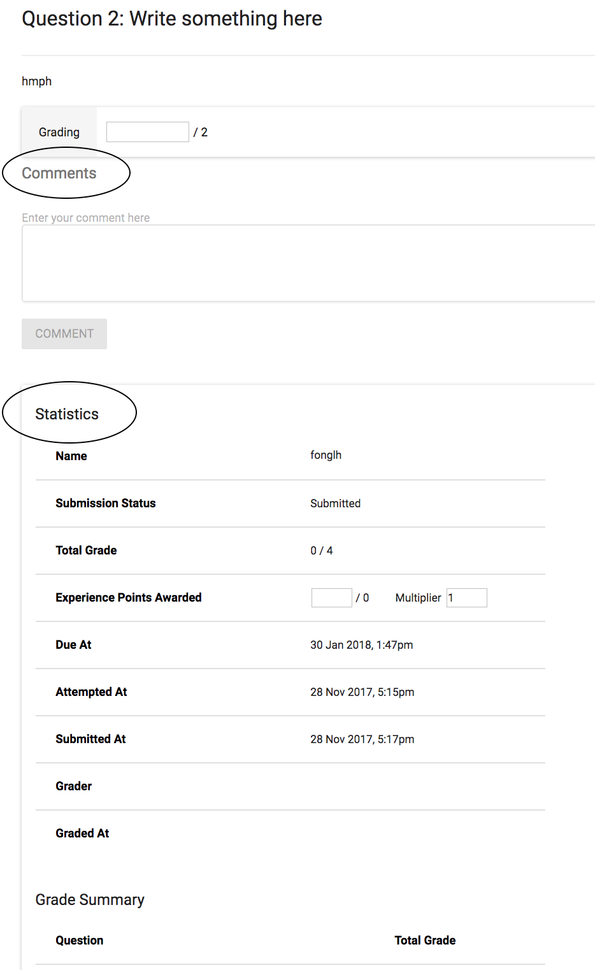Click the circled Comments section heading
Image resolution: width=595 pixels, height=970 pixels.
pyautogui.click(x=59, y=172)
